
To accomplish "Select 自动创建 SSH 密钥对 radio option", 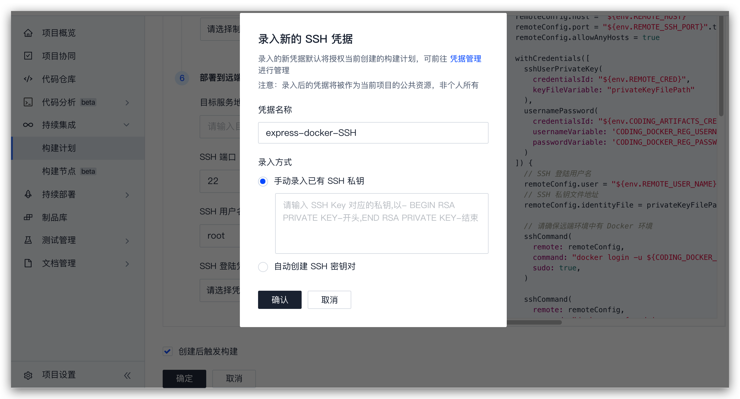I will pos(263,267).
